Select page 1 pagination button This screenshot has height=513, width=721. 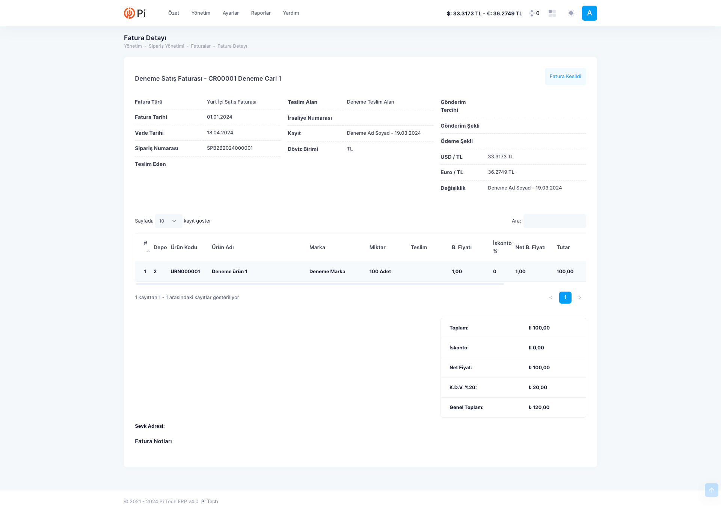tap(565, 298)
